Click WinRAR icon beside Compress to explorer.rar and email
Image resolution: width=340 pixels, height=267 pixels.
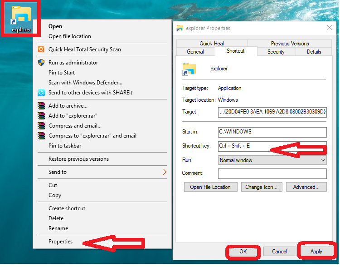(x=41, y=136)
